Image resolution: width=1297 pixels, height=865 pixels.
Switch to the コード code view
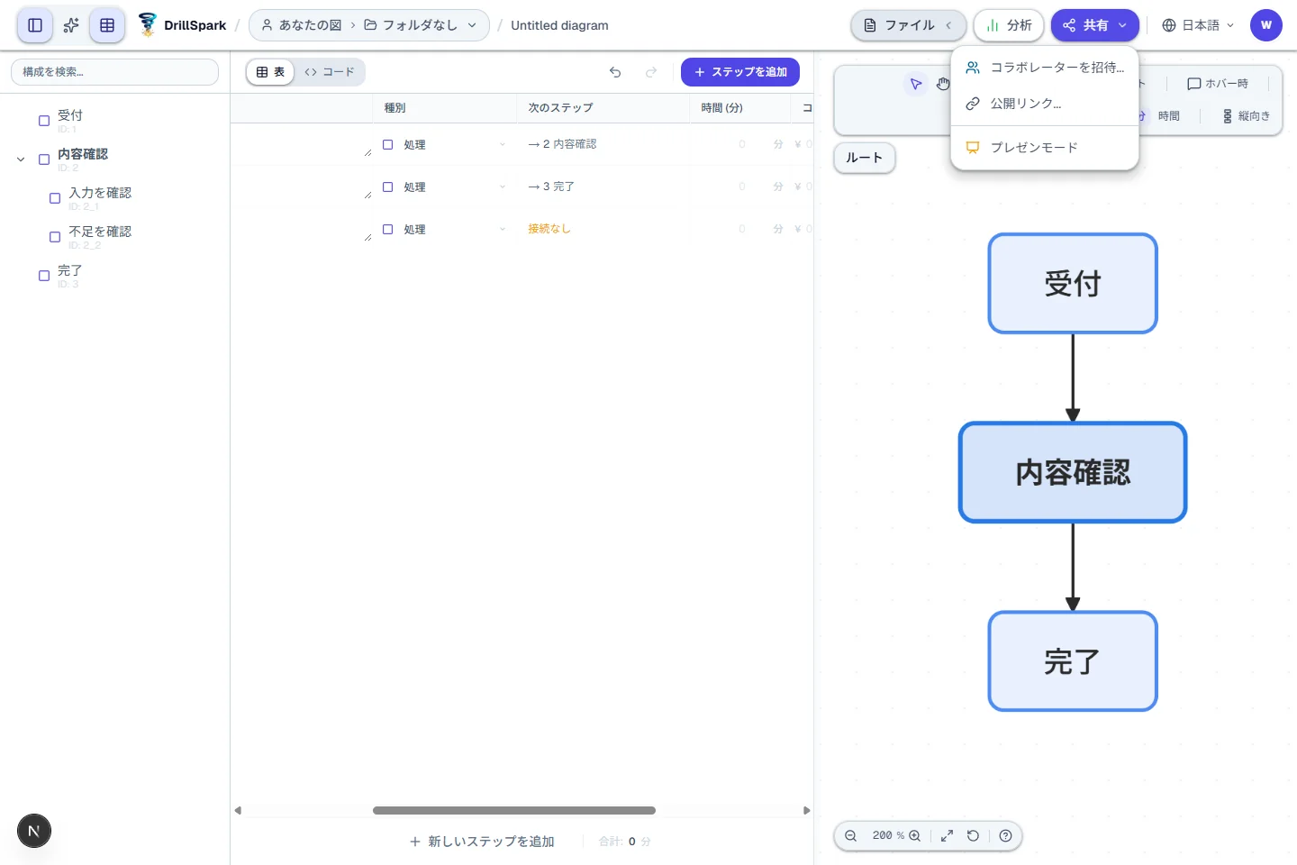pos(330,72)
